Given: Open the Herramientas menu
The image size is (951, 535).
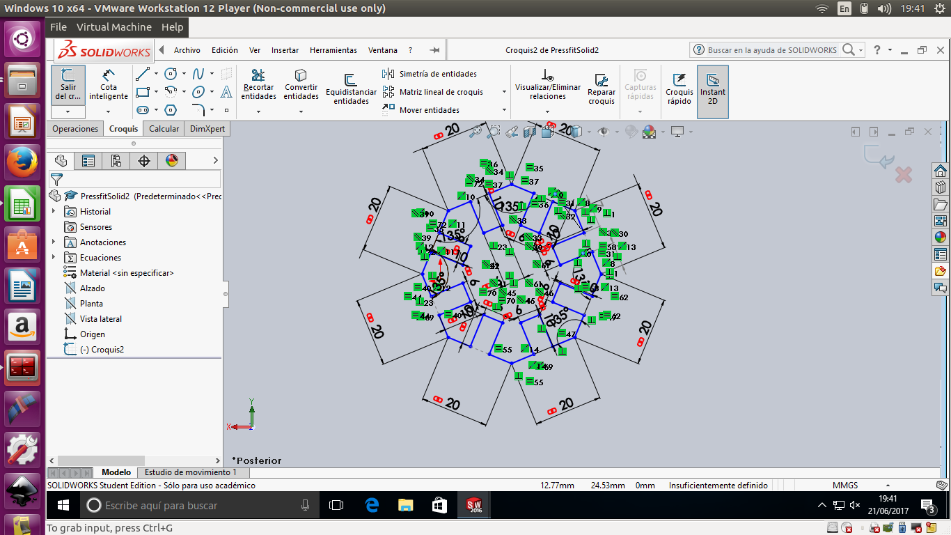Looking at the screenshot, I should click(333, 50).
